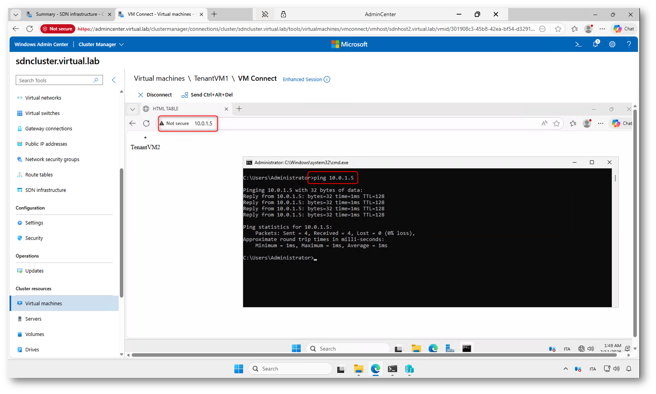Screen dimensions: 656x394
Task: Expand the Cluster Manager dropdown
Action: tap(101, 45)
